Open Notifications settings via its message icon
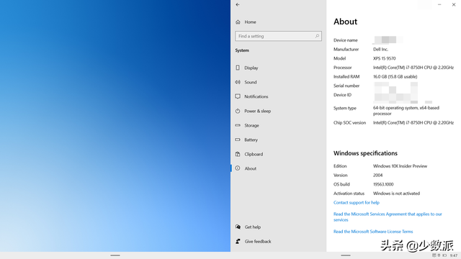Screen dimensions: 461x259 (x=238, y=96)
